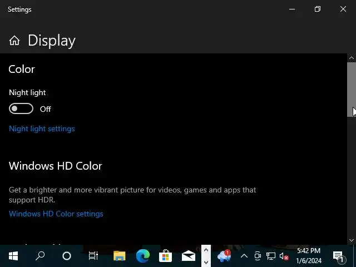Minimize the Settings window

(292, 9)
